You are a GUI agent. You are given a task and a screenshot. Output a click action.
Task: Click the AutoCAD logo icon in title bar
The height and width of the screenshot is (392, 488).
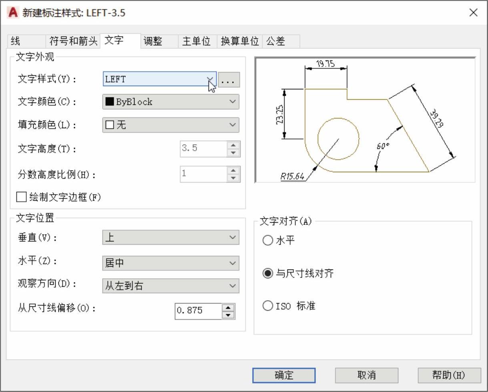pyautogui.click(x=13, y=13)
